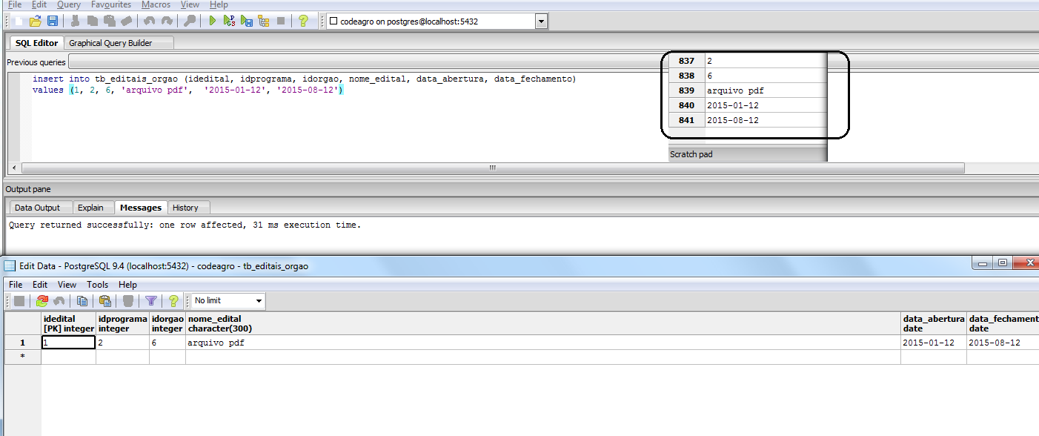Open the Sort/Filter options funnel icon
Viewport: 1039px width, 436px height.
point(150,301)
